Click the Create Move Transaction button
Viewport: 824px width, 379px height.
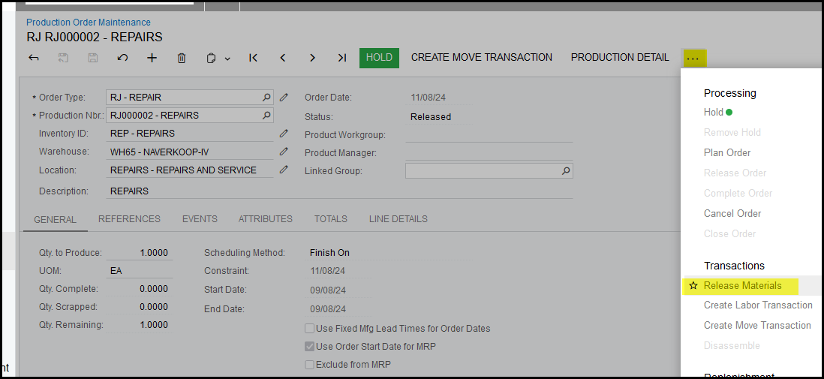[481, 58]
